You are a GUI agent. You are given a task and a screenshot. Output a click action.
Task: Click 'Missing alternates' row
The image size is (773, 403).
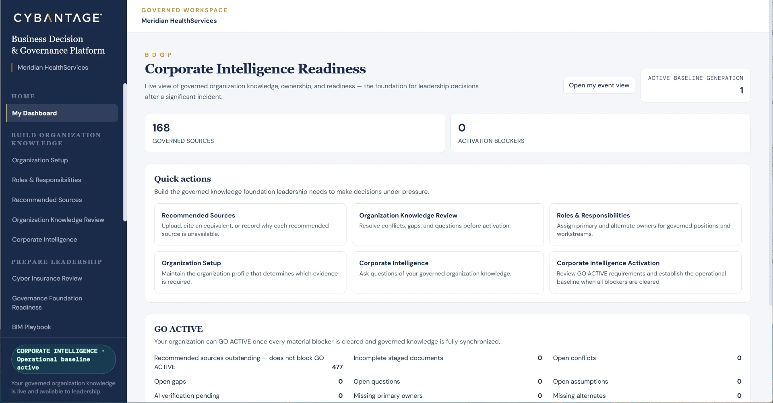point(647,396)
